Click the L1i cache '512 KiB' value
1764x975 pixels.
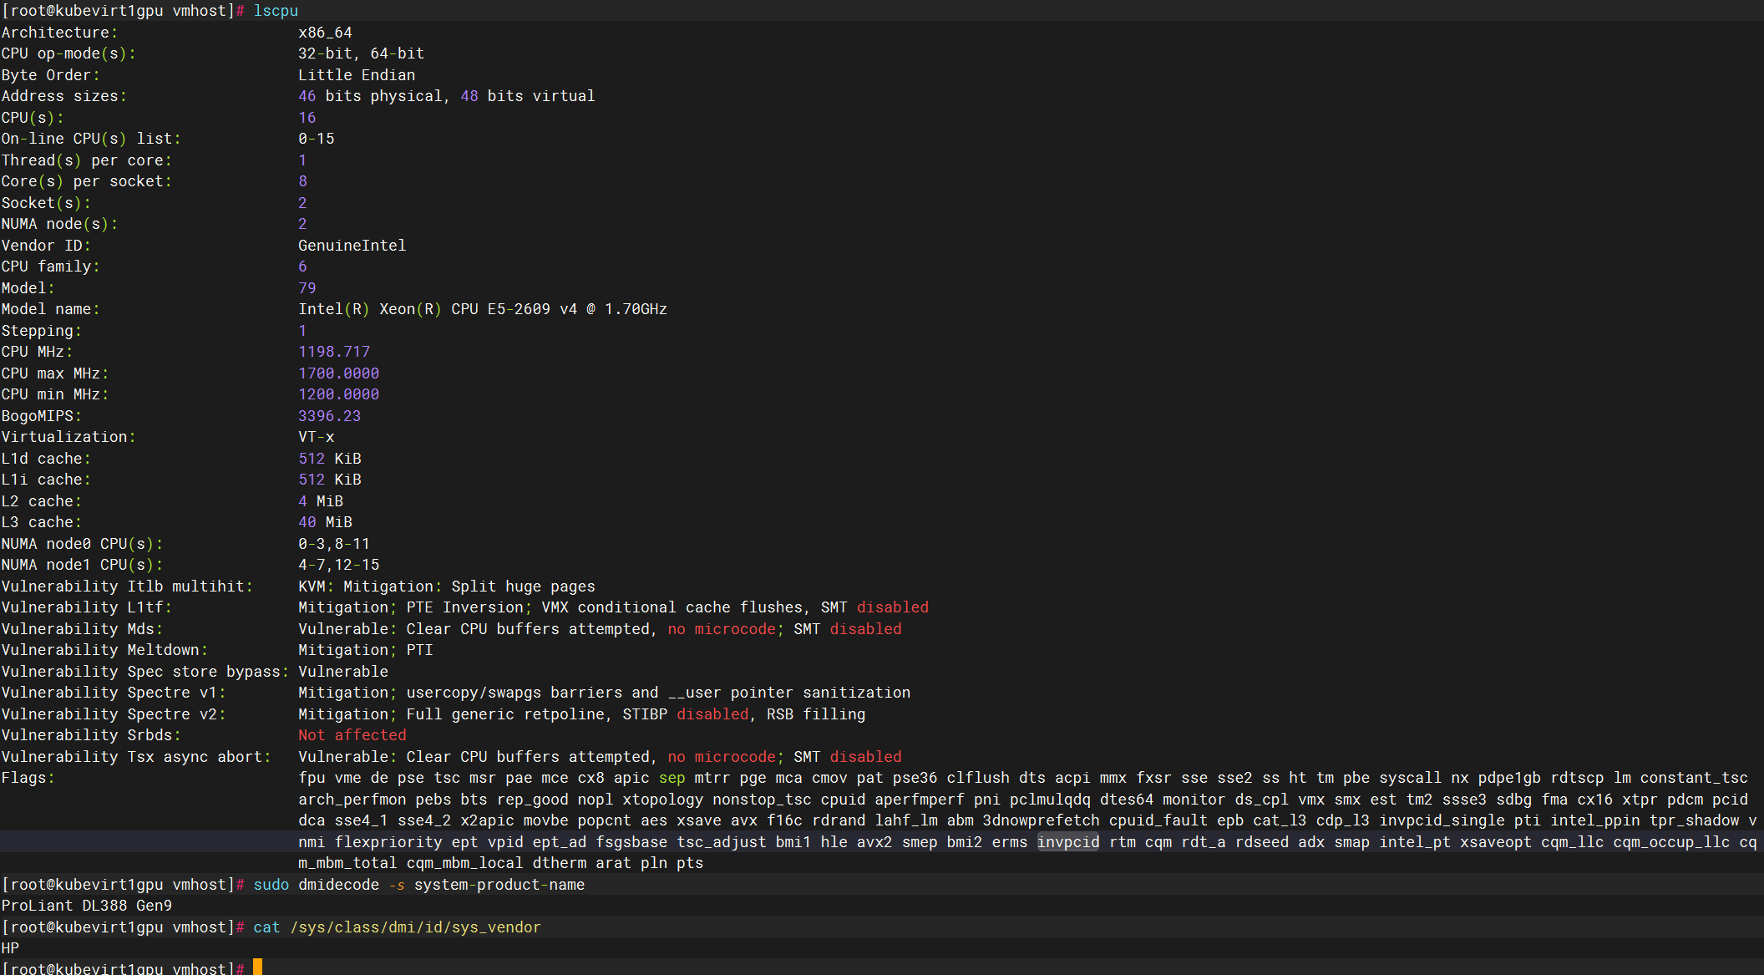[330, 480]
